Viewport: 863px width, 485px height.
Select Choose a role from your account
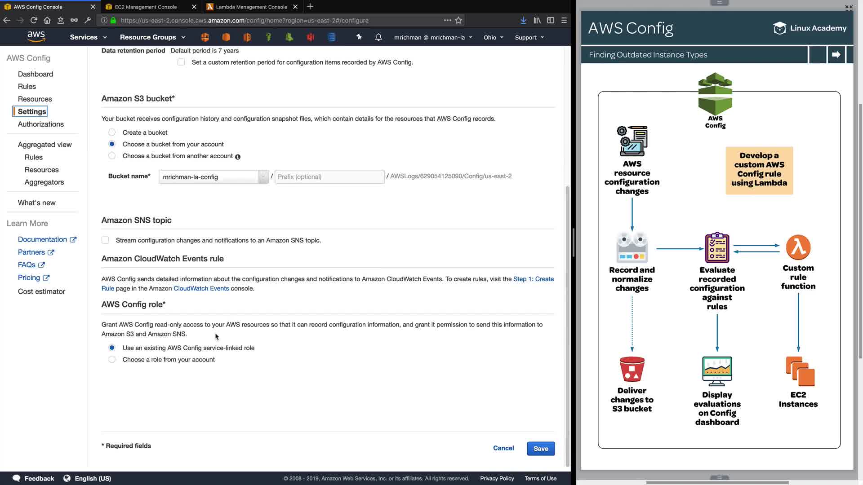pos(112,359)
